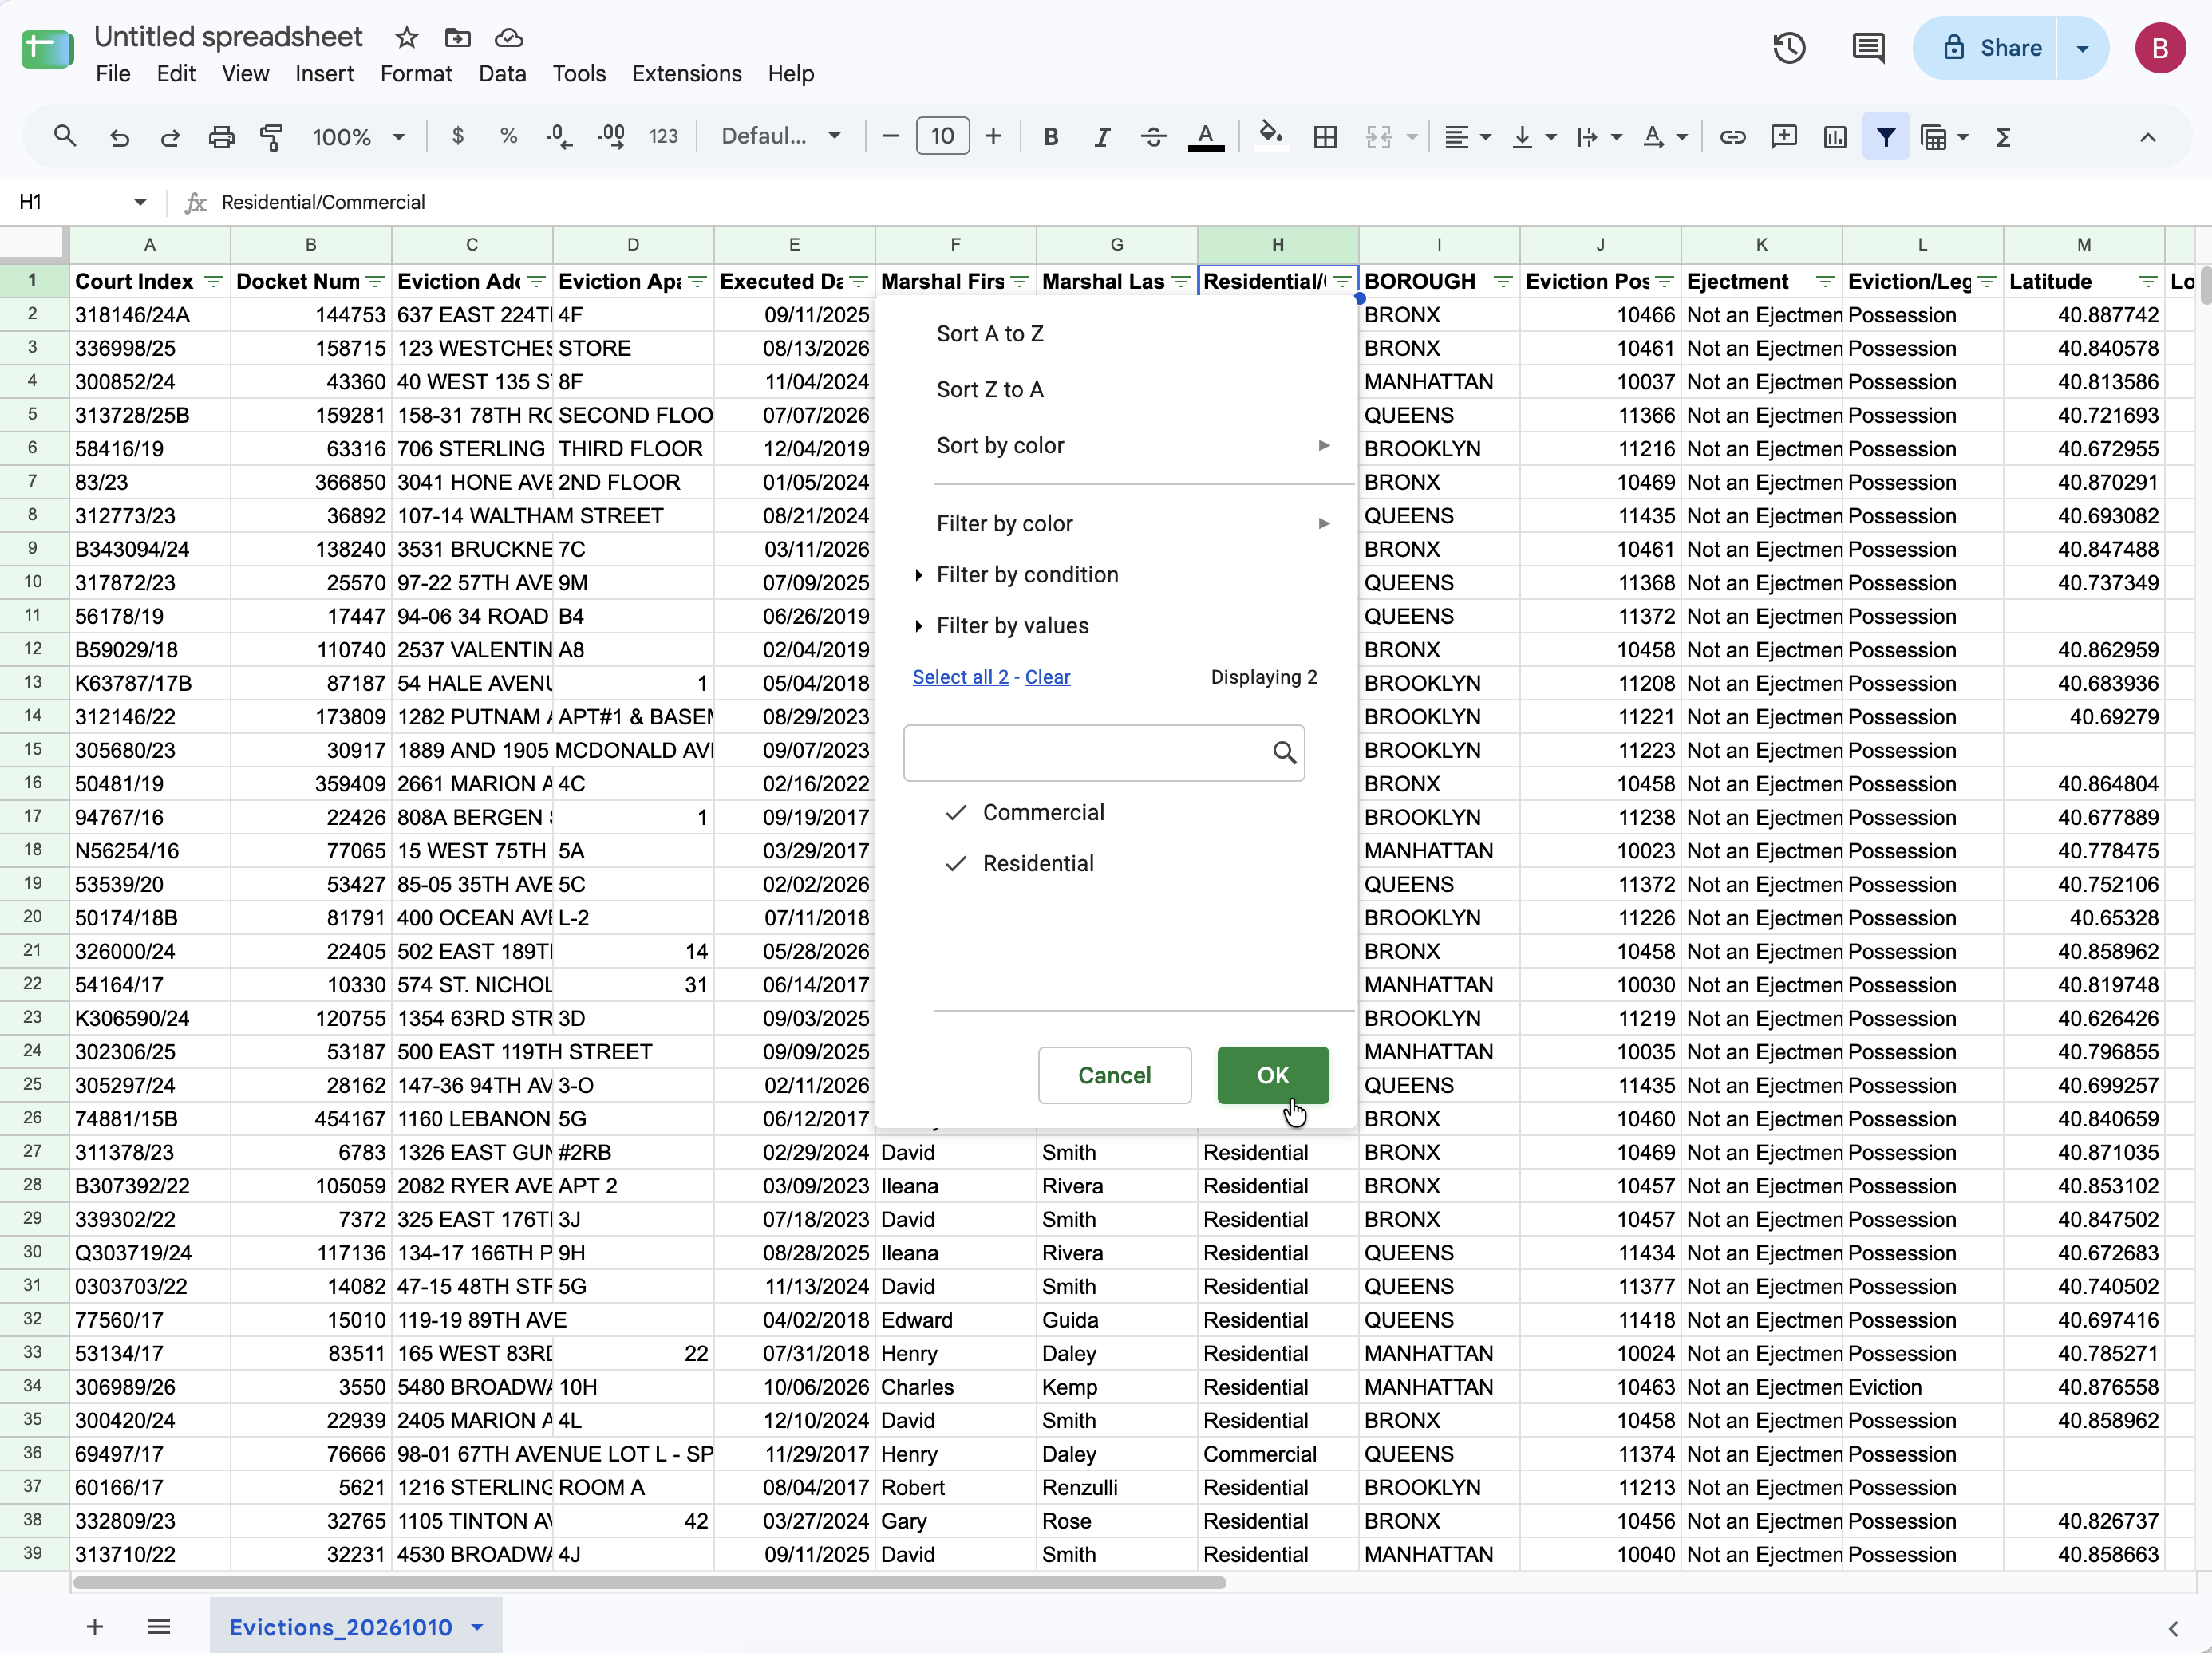The height and width of the screenshot is (1653, 2212).
Task: Decrease font size with minus
Action: (891, 136)
